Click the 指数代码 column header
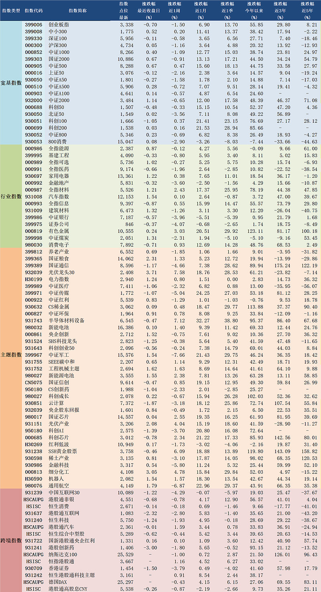Image resolution: width=321 pixels, height=592 pixels. (x=34, y=10)
